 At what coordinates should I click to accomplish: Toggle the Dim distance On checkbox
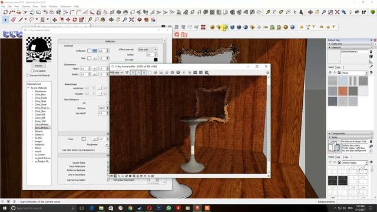click(108, 103)
